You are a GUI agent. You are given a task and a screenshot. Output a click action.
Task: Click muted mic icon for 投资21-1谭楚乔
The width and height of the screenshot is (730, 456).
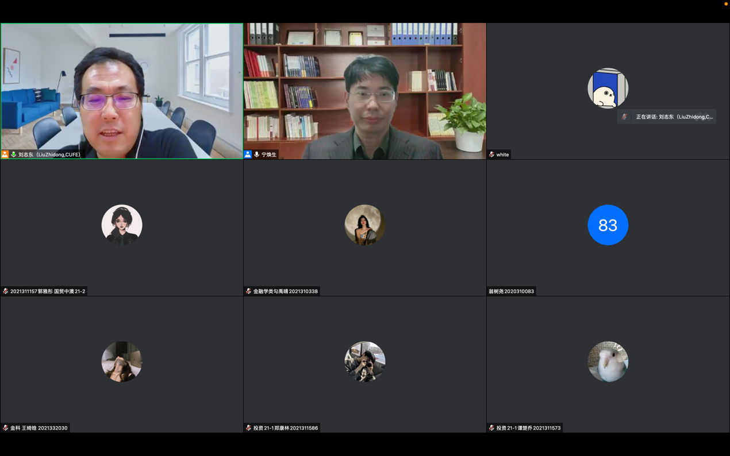click(491, 428)
